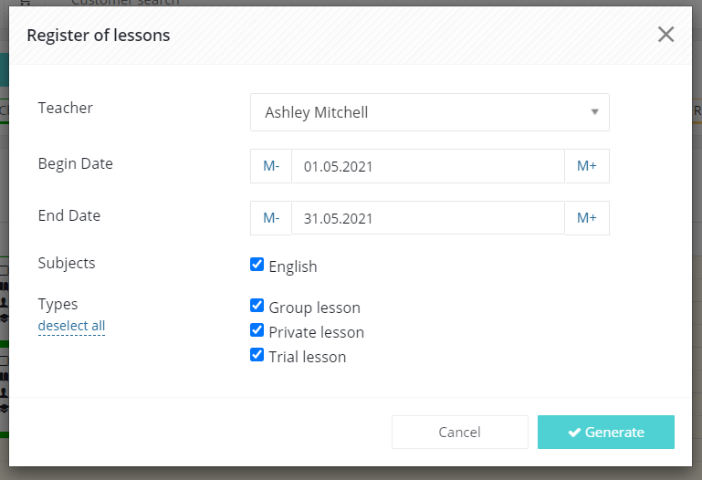The height and width of the screenshot is (480, 702).
Task: Focus the Begin Date field showing 01.05.2021
Action: [428, 166]
